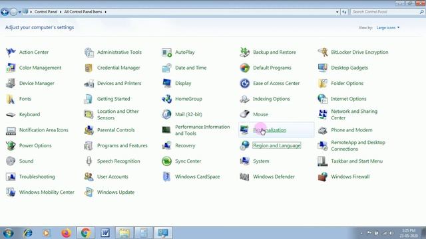Expand the address bar history dropdown arrow
The height and width of the screenshot is (239, 426).
pyautogui.click(x=337, y=12)
